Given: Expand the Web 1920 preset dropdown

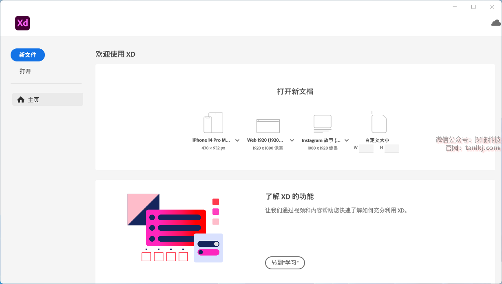Looking at the screenshot, I should click(292, 140).
